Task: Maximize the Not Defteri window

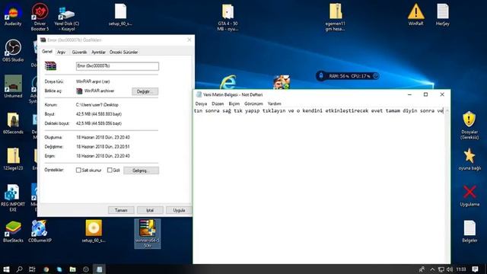Action: pyautogui.click(x=425, y=94)
